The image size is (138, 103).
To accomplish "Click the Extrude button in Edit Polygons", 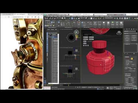I will coord(127,79).
